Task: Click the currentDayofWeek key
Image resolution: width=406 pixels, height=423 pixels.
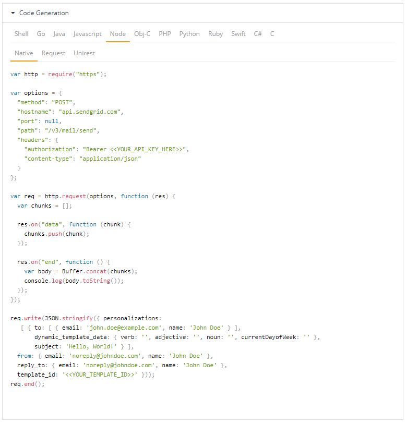Action: pyautogui.click(x=268, y=337)
